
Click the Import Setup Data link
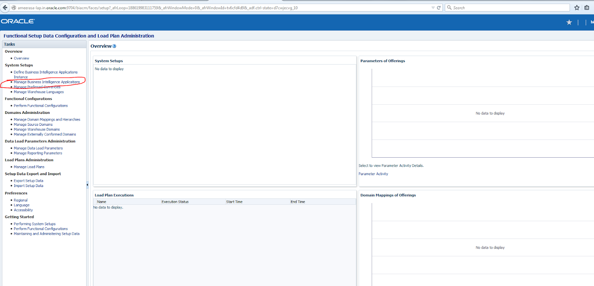(x=29, y=186)
